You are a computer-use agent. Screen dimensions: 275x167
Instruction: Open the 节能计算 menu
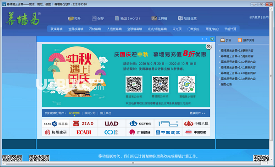[x=230, y=29]
